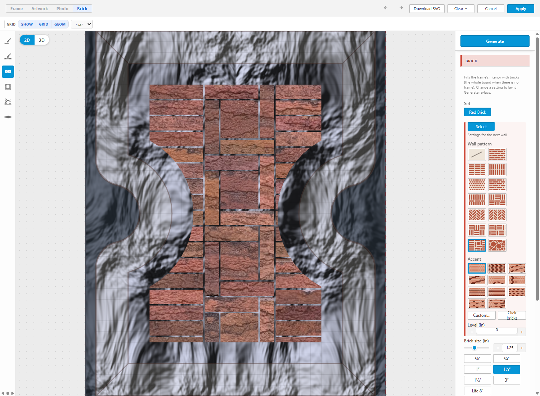The height and width of the screenshot is (396, 540).
Task: Switch canvas view to 3D
Action: (42, 40)
